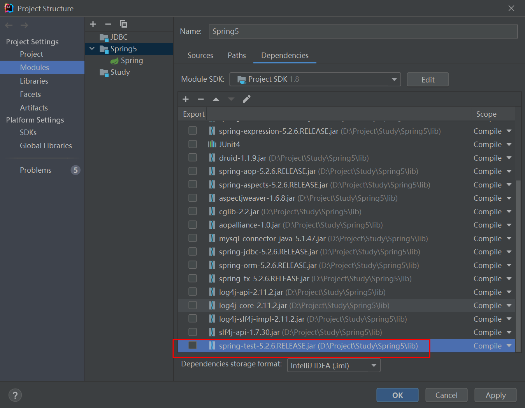Click the Problems count badge
The height and width of the screenshot is (408, 525).
76,170
